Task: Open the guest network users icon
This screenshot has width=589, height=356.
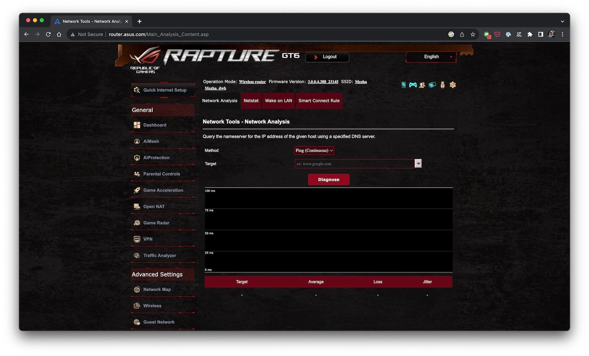Action: tap(422, 85)
